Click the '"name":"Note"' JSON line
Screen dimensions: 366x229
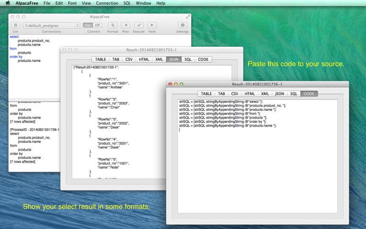[x=108, y=167]
